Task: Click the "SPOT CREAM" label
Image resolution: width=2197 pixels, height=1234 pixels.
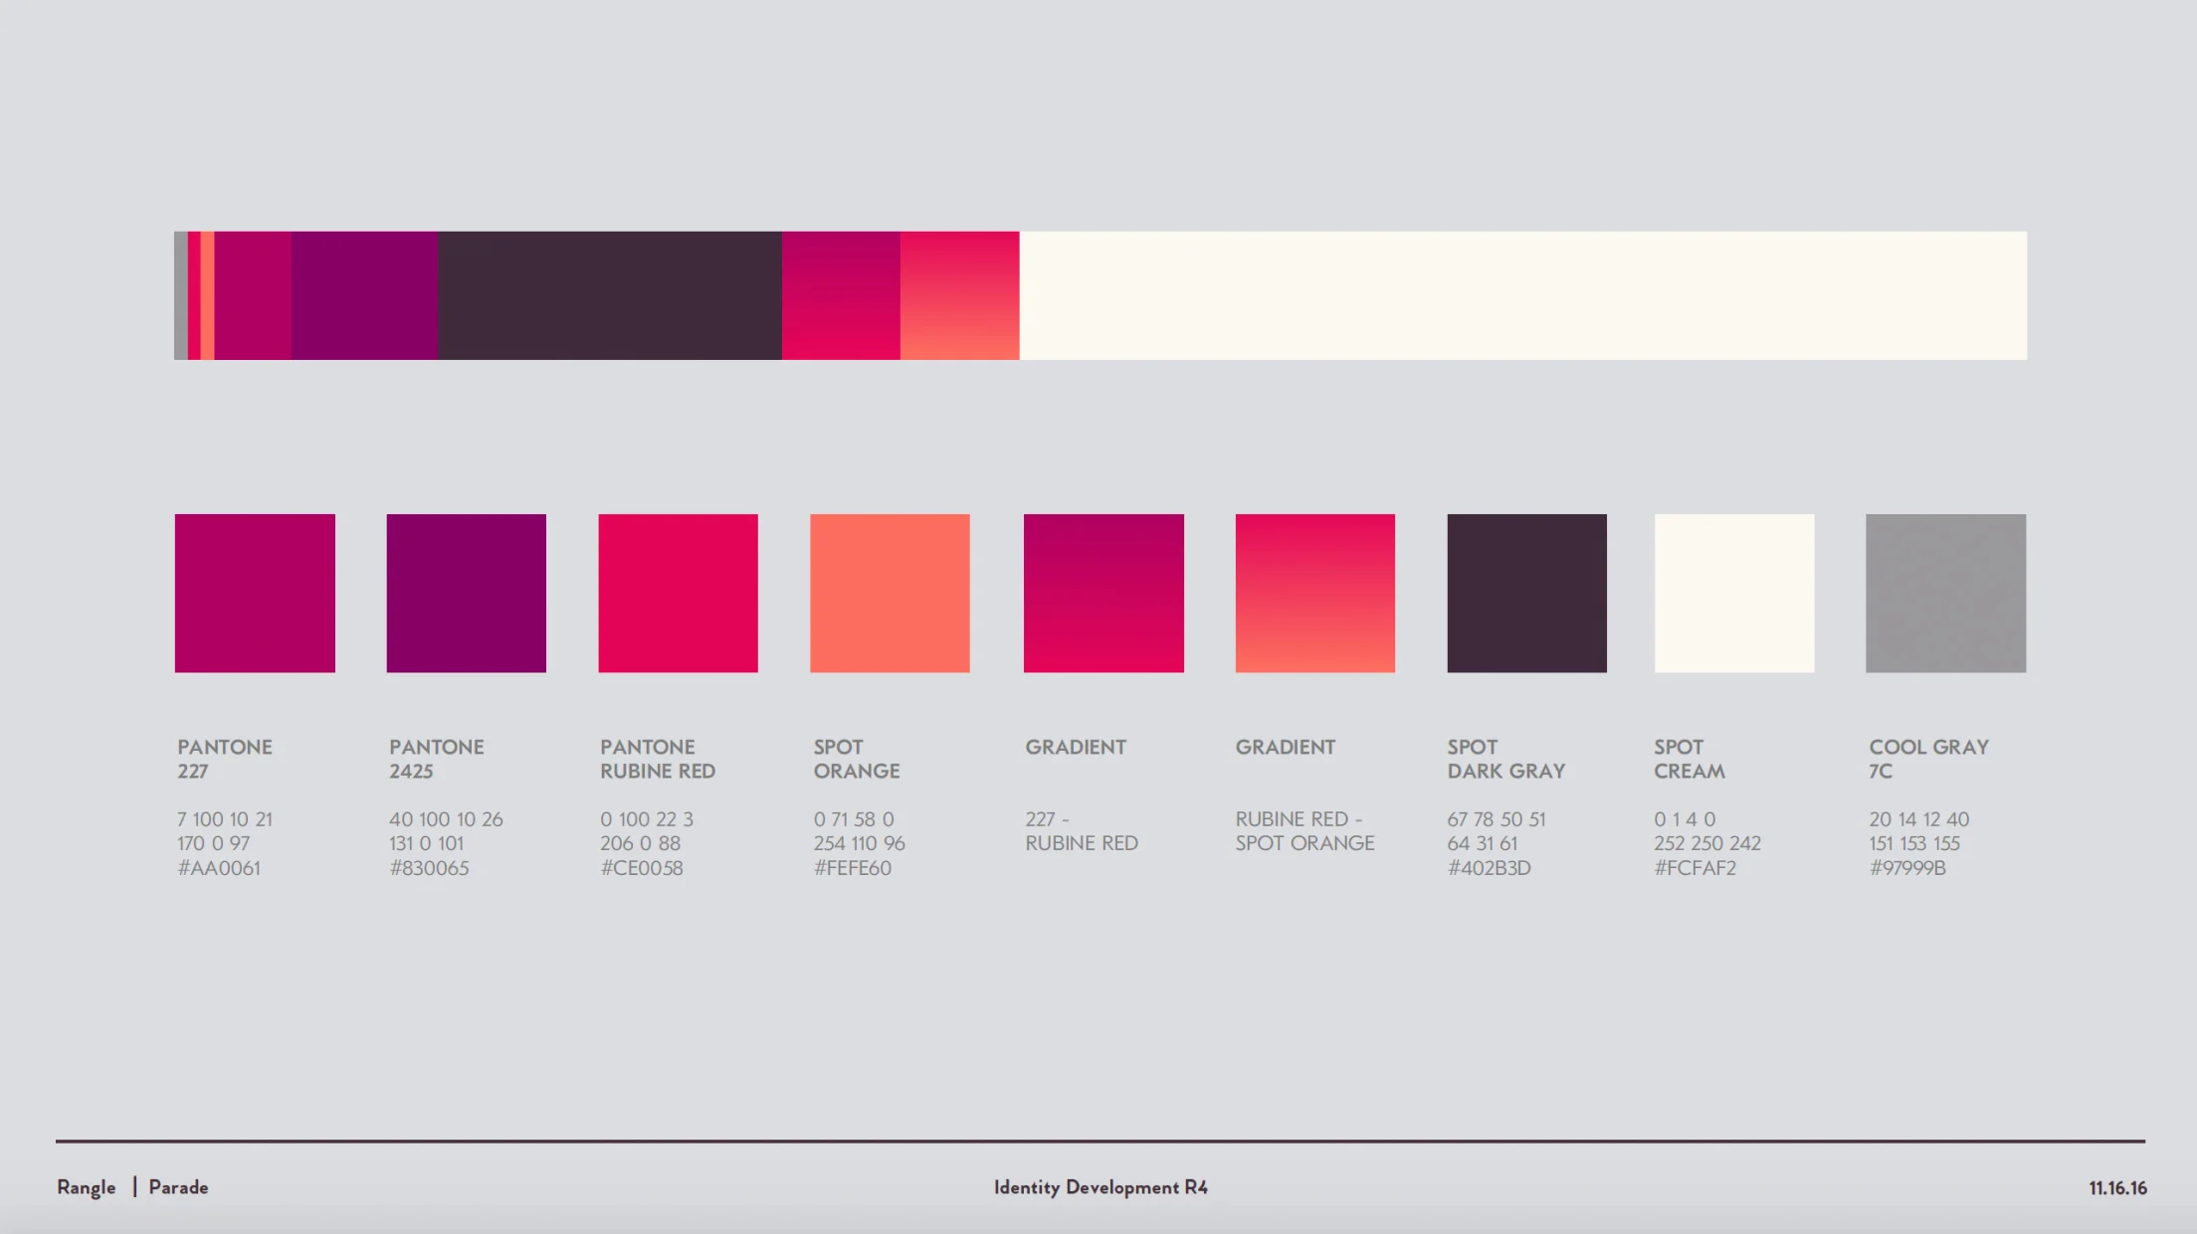Action: click(x=1690, y=759)
